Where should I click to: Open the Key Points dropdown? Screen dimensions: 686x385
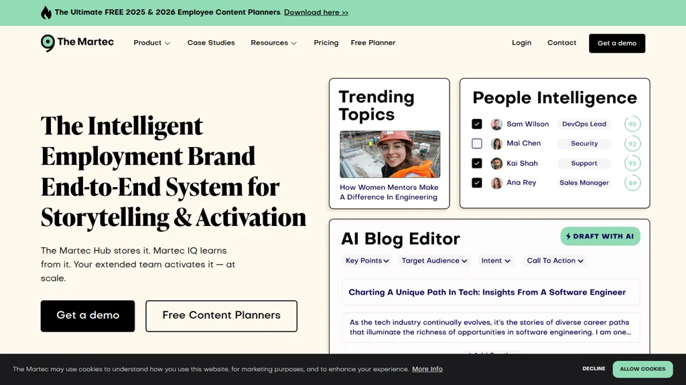tap(367, 261)
